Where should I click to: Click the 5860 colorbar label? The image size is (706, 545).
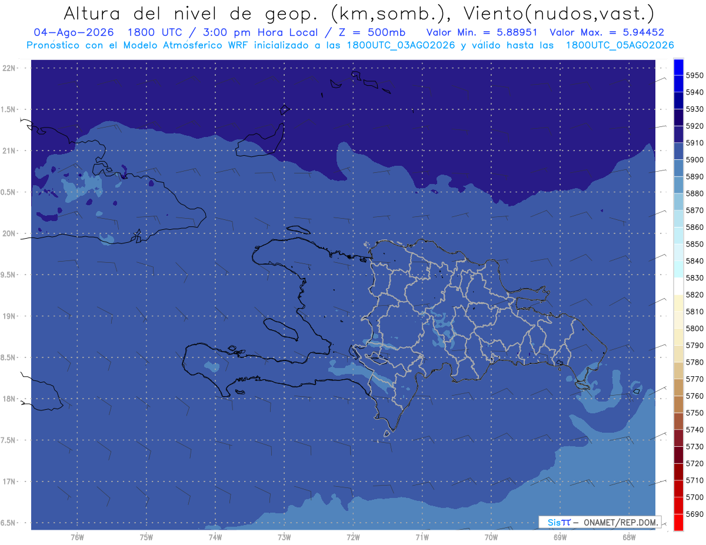point(694,227)
